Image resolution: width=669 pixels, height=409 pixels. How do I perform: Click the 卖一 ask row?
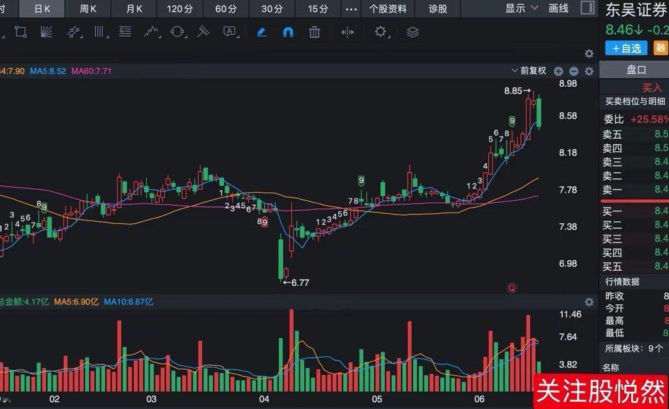634,189
